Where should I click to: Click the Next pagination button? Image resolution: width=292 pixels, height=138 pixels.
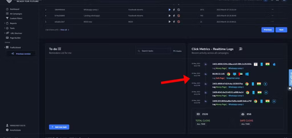click(x=281, y=30)
